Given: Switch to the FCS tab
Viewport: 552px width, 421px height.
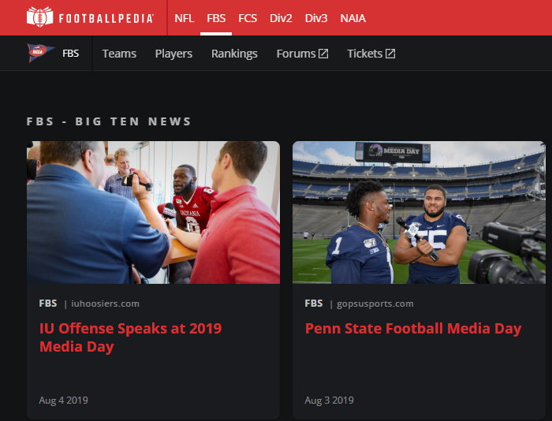Looking at the screenshot, I should coord(248,17).
